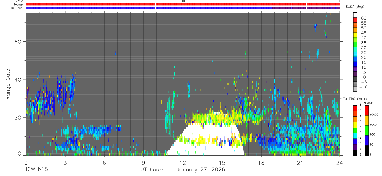This screenshot has width=382, height=176.
Task: Click the '30' value on ELEV scale
Action: click(363, 47)
